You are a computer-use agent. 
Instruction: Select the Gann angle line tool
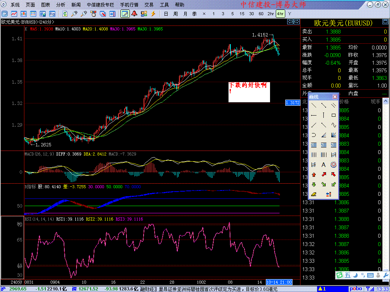[x=324, y=135]
